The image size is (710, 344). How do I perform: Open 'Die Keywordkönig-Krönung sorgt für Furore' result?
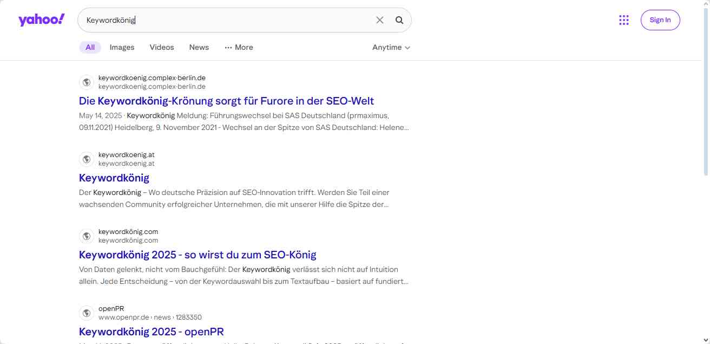[226, 101]
